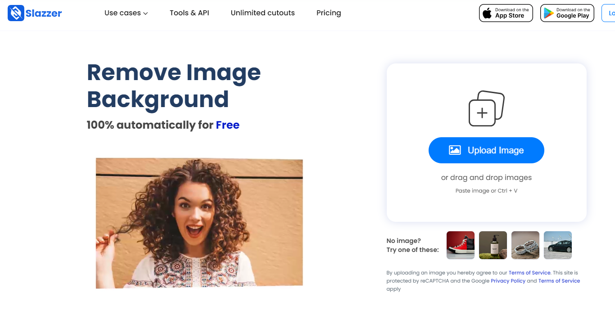Click the Slazzer logo

click(x=35, y=13)
